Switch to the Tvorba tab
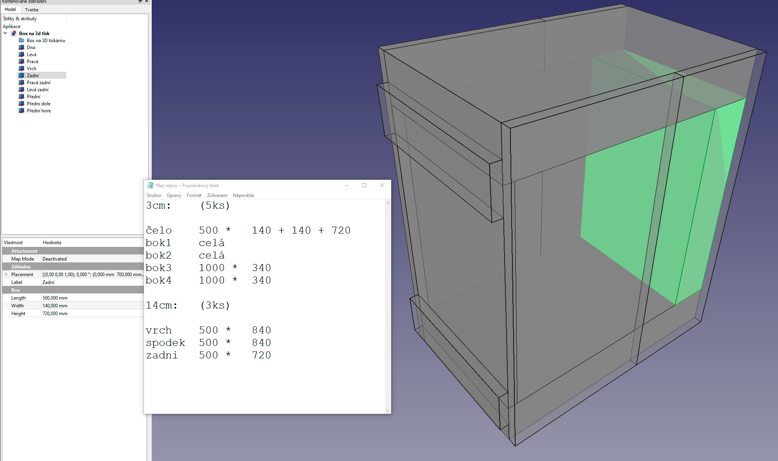This screenshot has height=461, width=778. coord(32,9)
